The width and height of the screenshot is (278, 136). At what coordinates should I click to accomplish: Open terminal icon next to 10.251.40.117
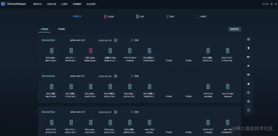pyautogui.click(x=115, y=112)
